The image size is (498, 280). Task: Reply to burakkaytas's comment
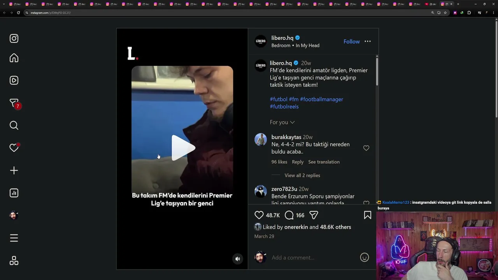coord(298,162)
